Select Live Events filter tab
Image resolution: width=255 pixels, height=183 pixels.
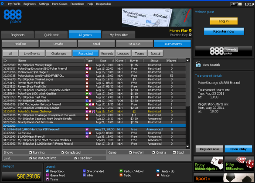click(x=32, y=54)
